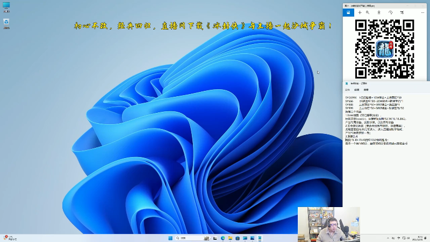Screen dimensions: 430x242
Task: Open the Photos app taskbar icon
Action: tap(252, 238)
